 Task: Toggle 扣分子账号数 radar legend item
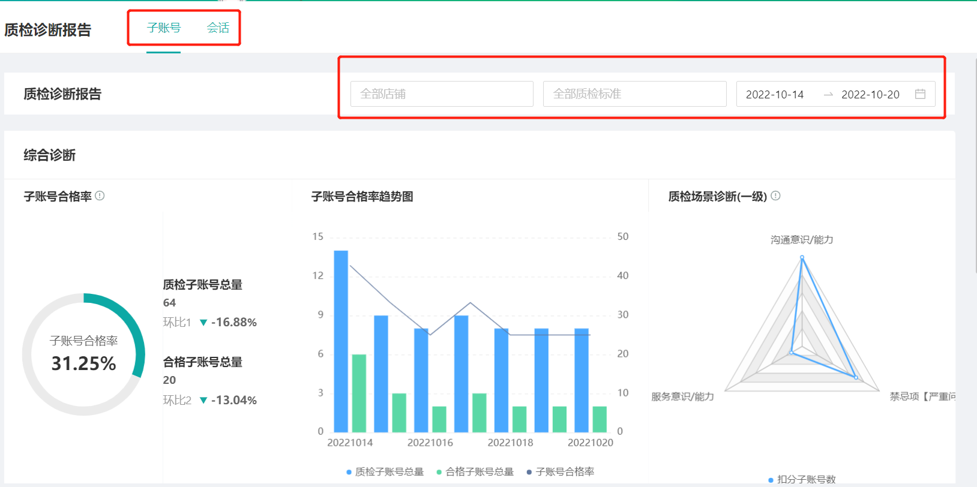[802, 479]
